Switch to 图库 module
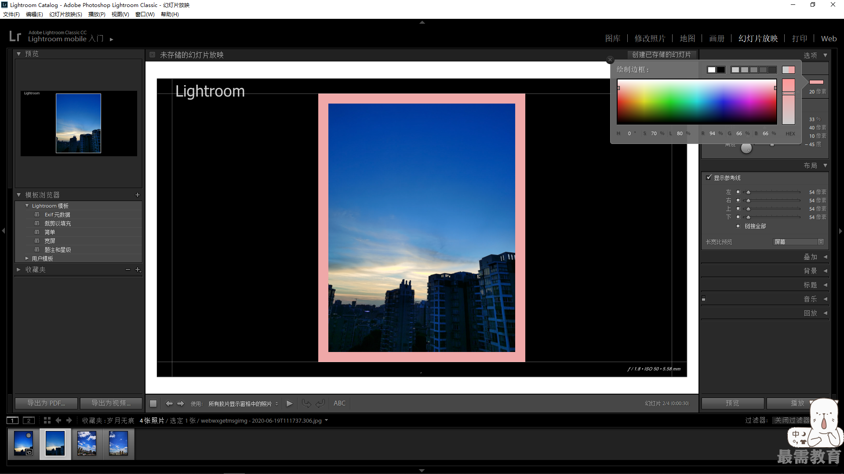Viewport: 844px width, 474px height. 613,39
